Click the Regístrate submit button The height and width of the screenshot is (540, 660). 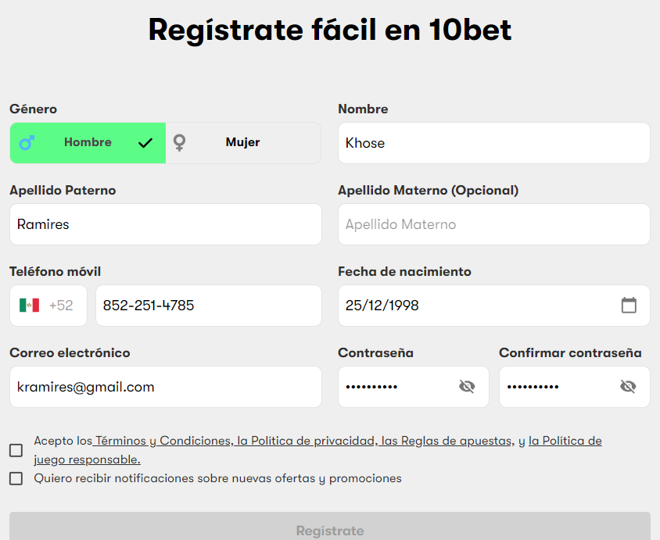(330, 527)
